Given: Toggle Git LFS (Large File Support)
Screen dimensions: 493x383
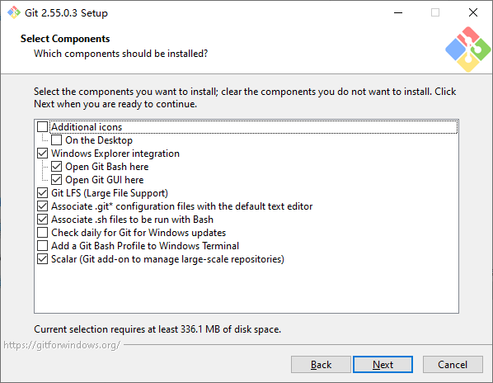Looking at the screenshot, I should pyautogui.click(x=42, y=193).
